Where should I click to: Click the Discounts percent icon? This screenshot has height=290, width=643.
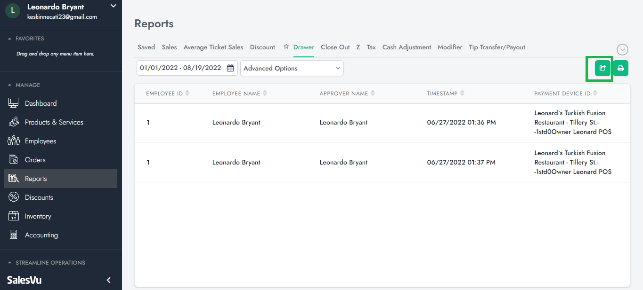click(14, 197)
